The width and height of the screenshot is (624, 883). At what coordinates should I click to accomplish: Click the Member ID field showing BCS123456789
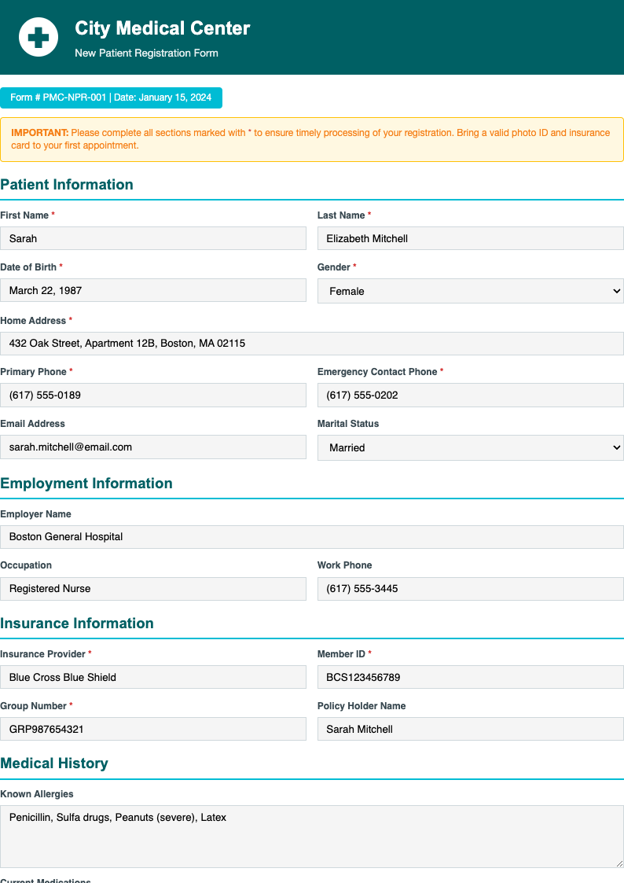coord(470,677)
